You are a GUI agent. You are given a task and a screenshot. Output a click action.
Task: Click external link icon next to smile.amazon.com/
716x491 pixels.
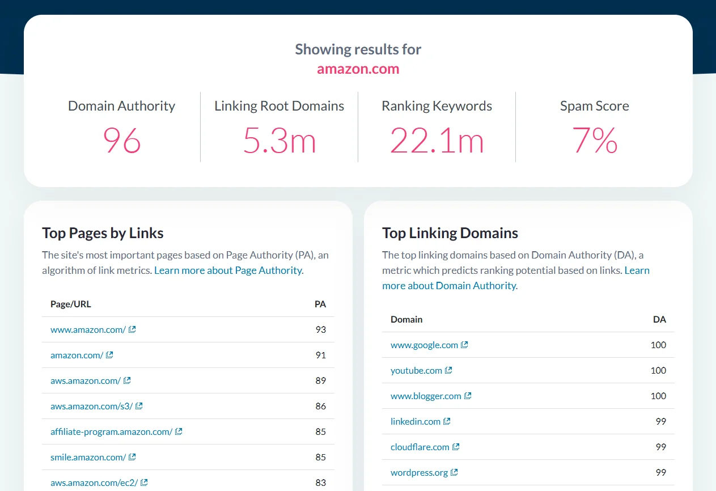click(x=132, y=457)
